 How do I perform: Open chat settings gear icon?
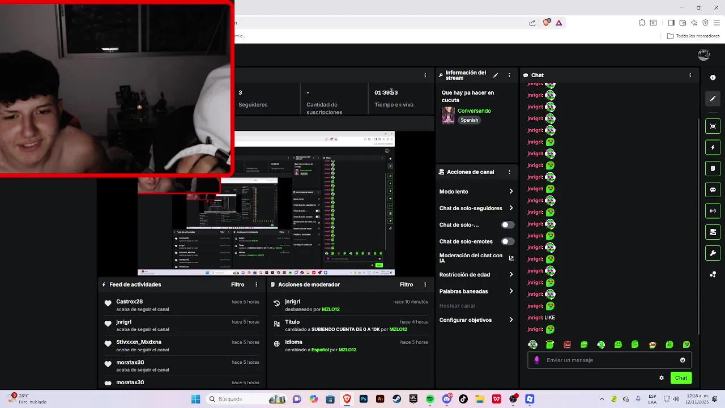[x=661, y=378]
